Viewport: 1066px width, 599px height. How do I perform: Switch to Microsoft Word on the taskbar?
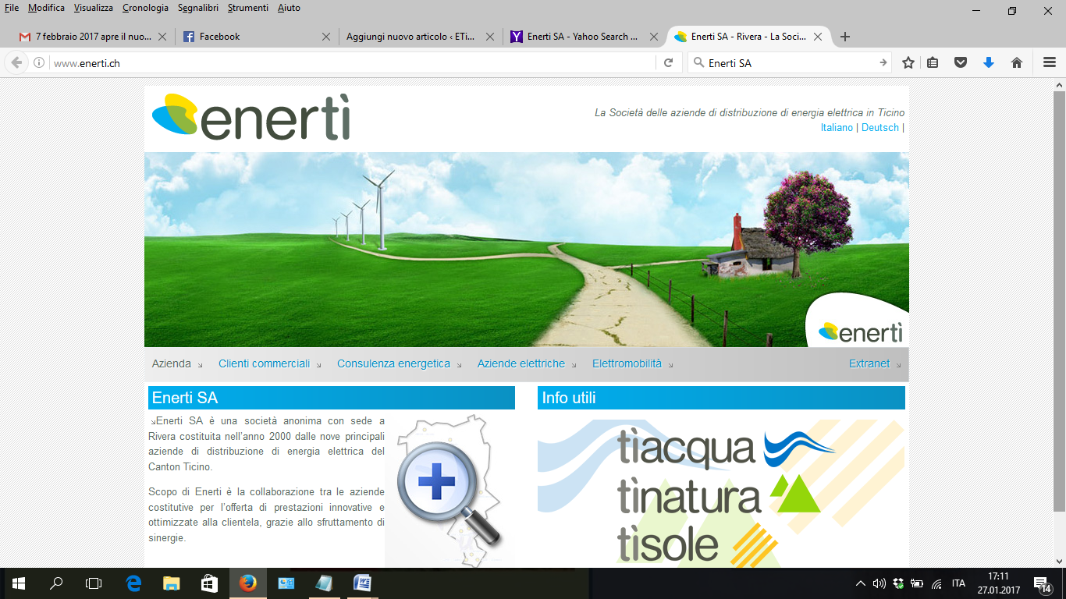362,583
